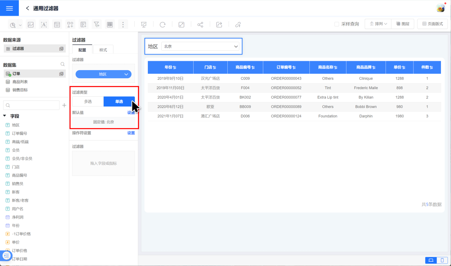Click the add filter funnel icon

[x=96, y=25]
